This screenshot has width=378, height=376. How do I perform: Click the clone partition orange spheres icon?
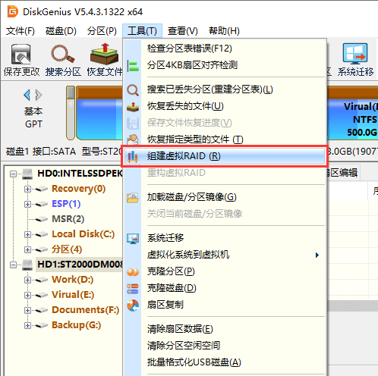(x=133, y=272)
